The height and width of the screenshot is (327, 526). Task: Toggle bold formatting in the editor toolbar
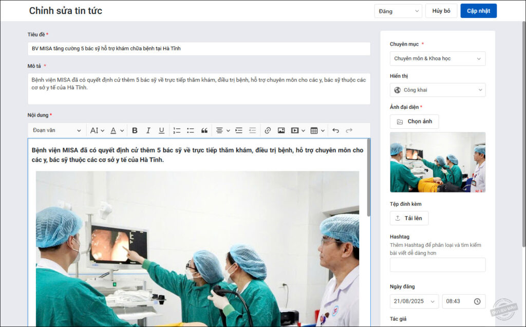tap(135, 130)
